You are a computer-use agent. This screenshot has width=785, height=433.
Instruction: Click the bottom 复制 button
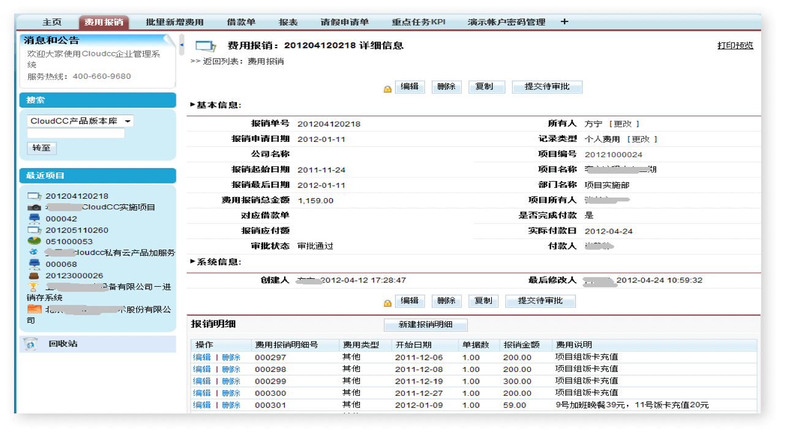tap(484, 301)
